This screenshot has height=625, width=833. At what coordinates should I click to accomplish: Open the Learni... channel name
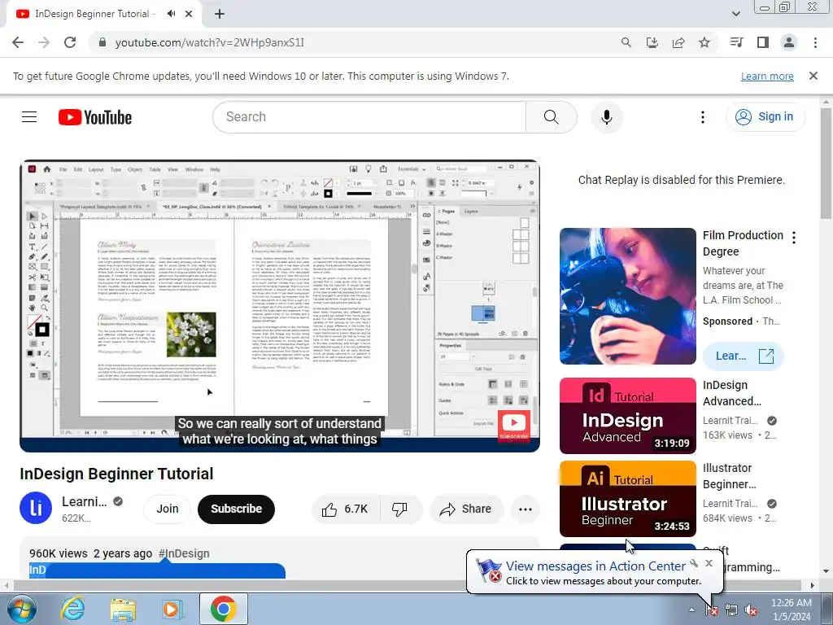pos(84,501)
